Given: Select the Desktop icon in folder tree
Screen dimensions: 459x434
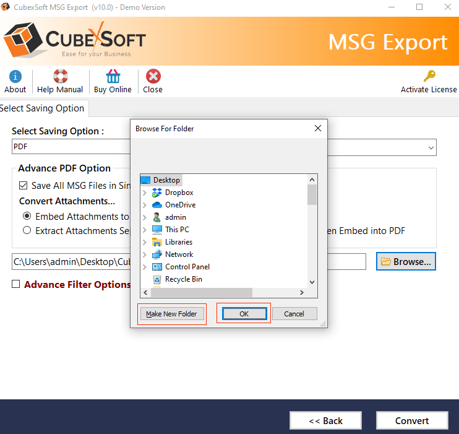Looking at the screenshot, I should [145, 180].
